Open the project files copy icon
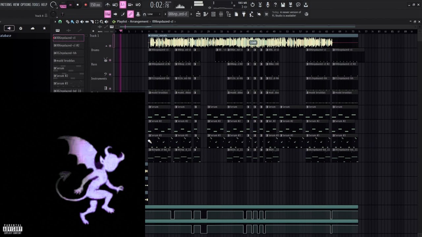Viewport: 422px width, 237px height. [x=236, y=14]
